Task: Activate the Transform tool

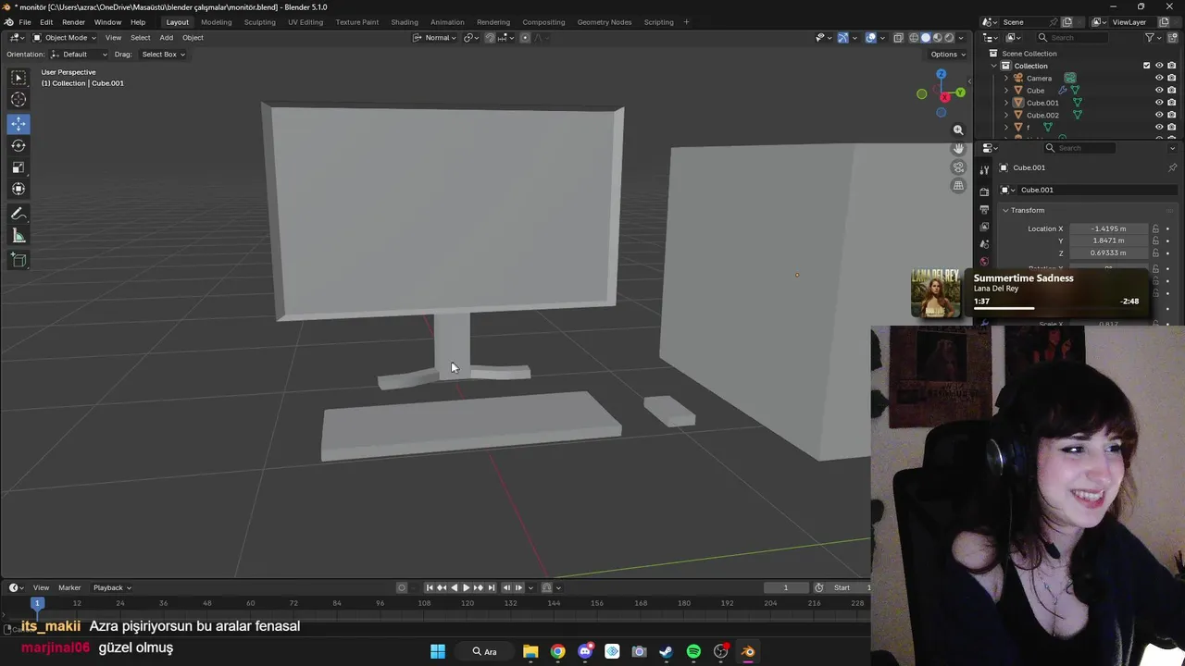Action: click(x=19, y=189)
